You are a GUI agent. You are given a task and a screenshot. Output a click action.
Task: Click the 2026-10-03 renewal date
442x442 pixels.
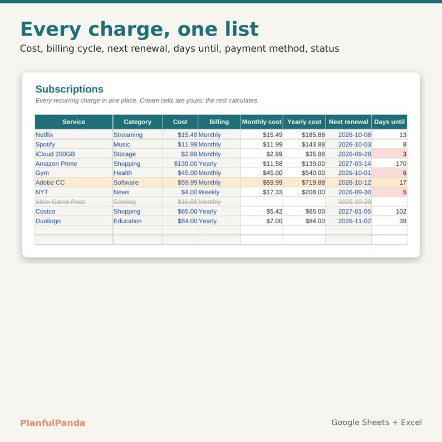pyautogui.click(x=348, y=144)
